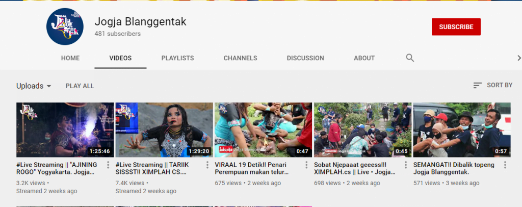Image resolution: width=522 pixels, height=207 pixels.
Task: Play the 0:45 video thumbnail
Action: tap(362, 130)
